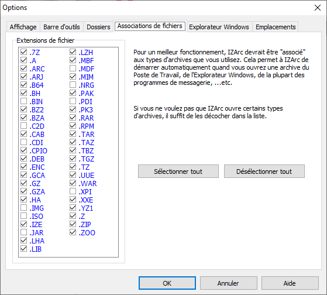Uncheck the .7Z extension checkbox

coord(24,52)
